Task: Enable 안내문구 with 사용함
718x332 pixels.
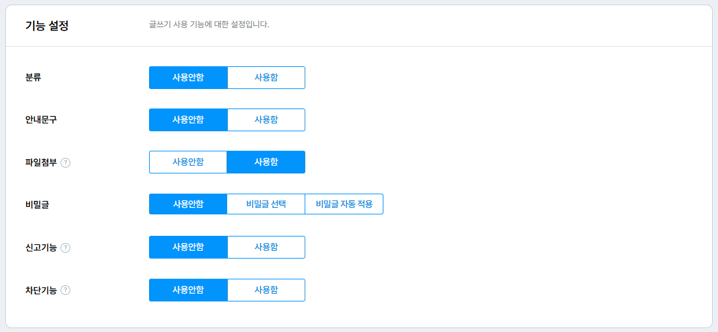Action: pos(266,120)
